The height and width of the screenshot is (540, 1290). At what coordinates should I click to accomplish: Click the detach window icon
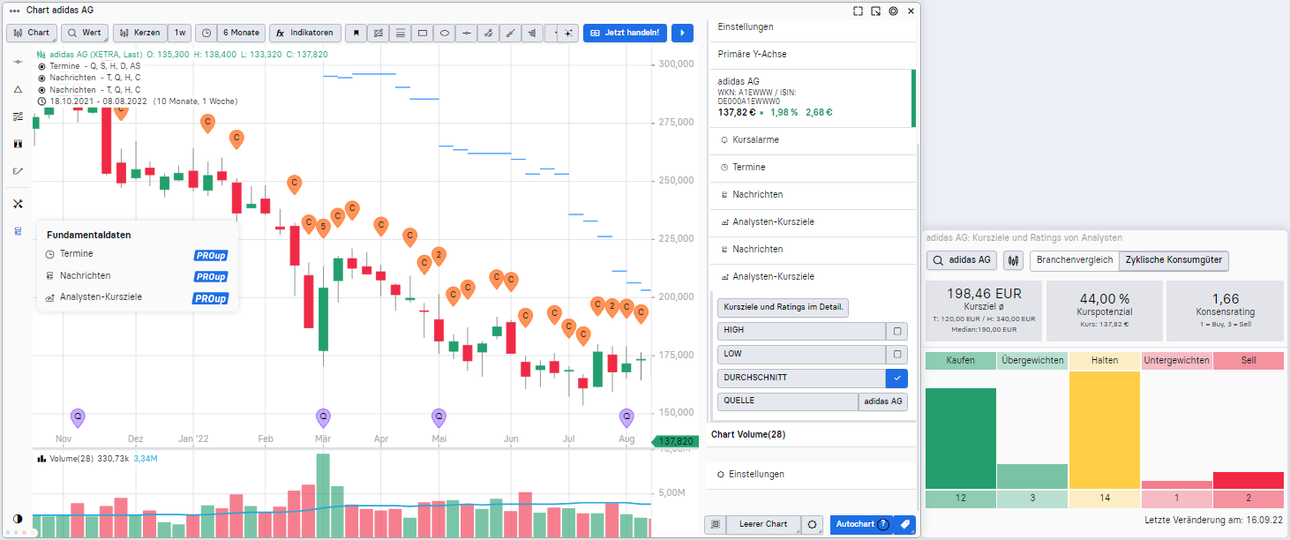click(x=875, y=11)
